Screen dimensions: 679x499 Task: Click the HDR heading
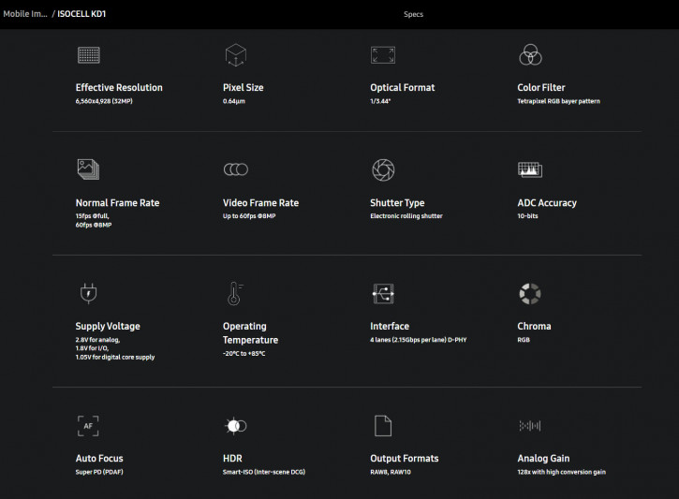(x=232, y=459)
